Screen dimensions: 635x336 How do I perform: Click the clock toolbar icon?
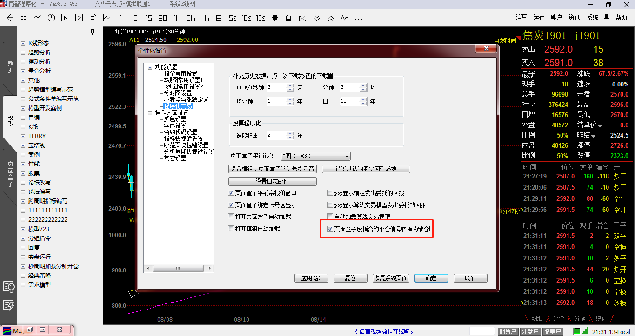51,18
